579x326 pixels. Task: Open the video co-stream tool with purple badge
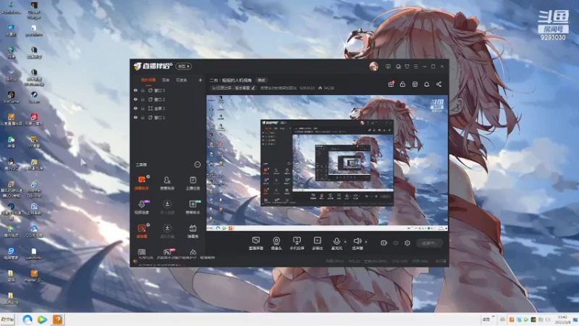[x=141, y=206]
